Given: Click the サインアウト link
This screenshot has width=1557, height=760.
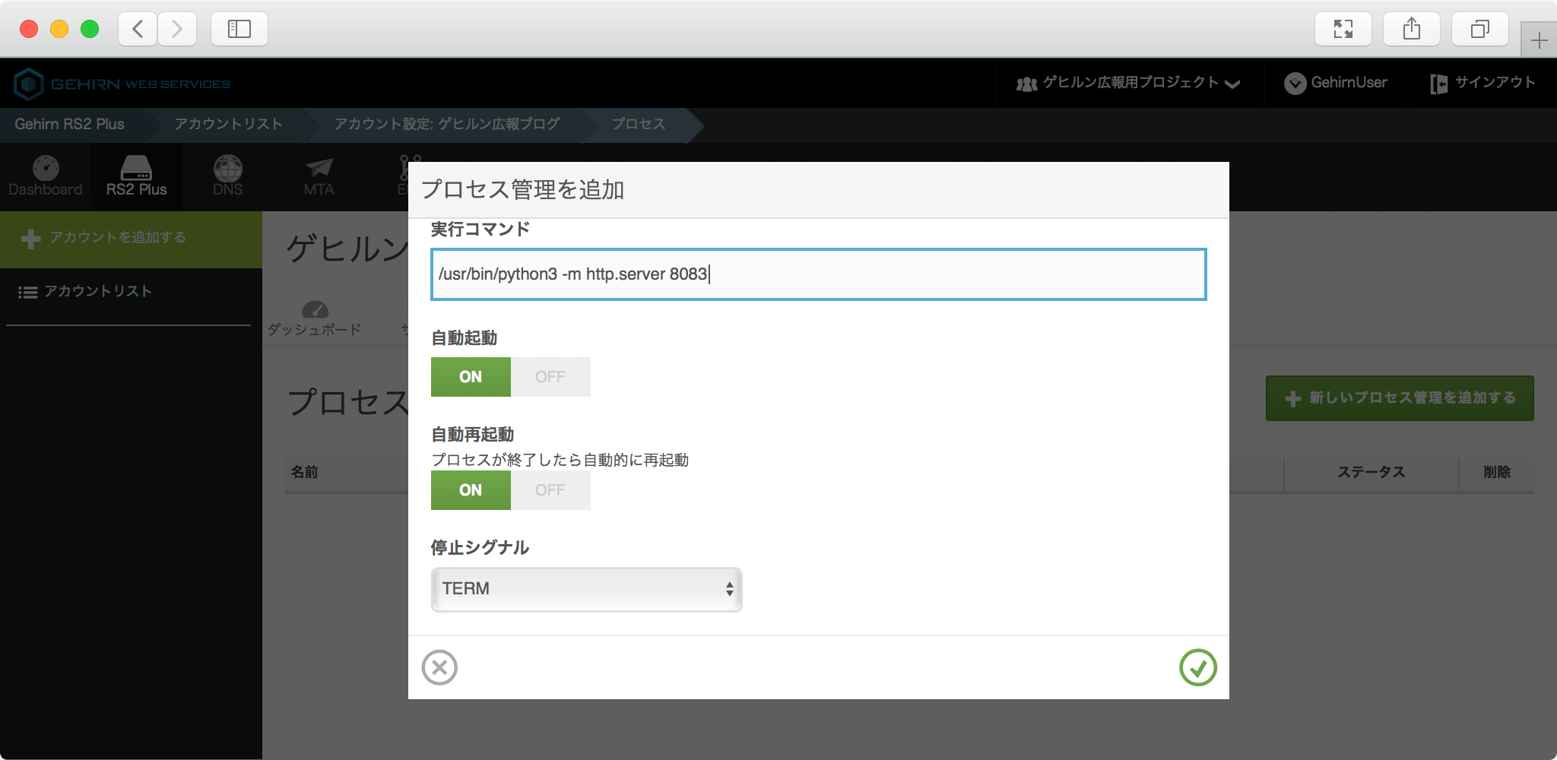Looking at the screenshot, I should [x=1482, y=83].
